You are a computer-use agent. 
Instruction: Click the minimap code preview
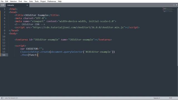[169, 10]
